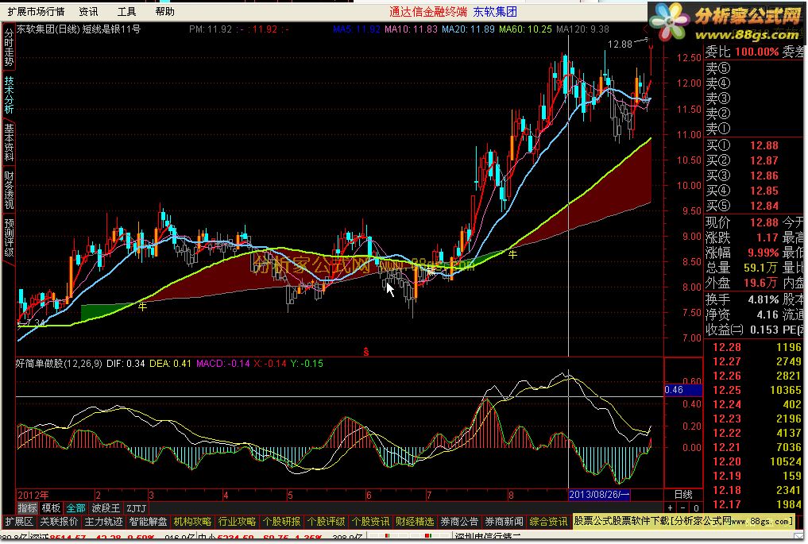Click the 0.46 indicator value box
Screen dimensions: 808x544
pos(683,390)
